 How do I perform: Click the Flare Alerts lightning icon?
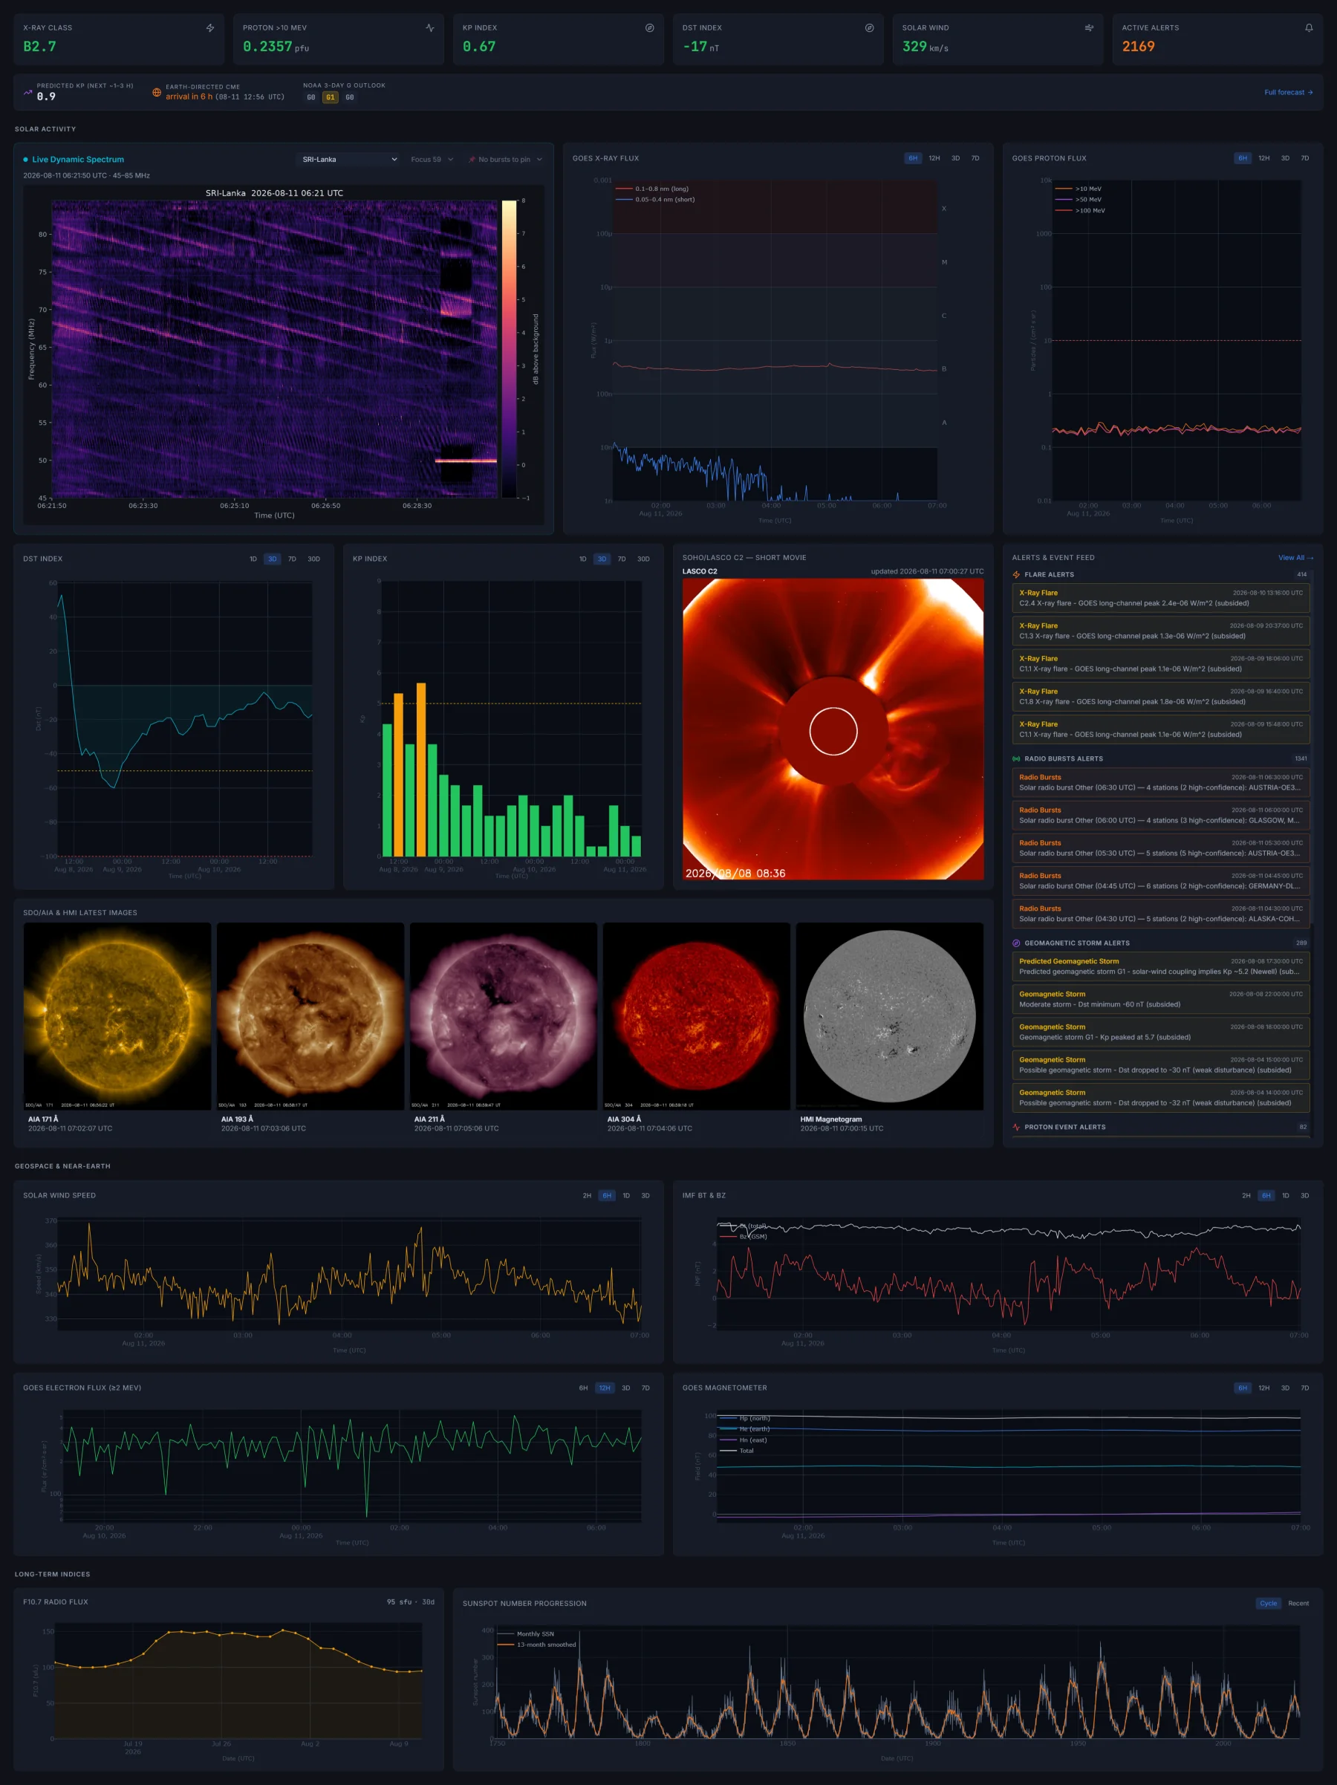1016,574
